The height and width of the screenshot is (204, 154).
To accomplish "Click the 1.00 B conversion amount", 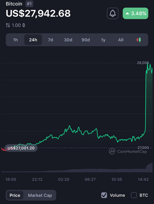I will 18,25.
